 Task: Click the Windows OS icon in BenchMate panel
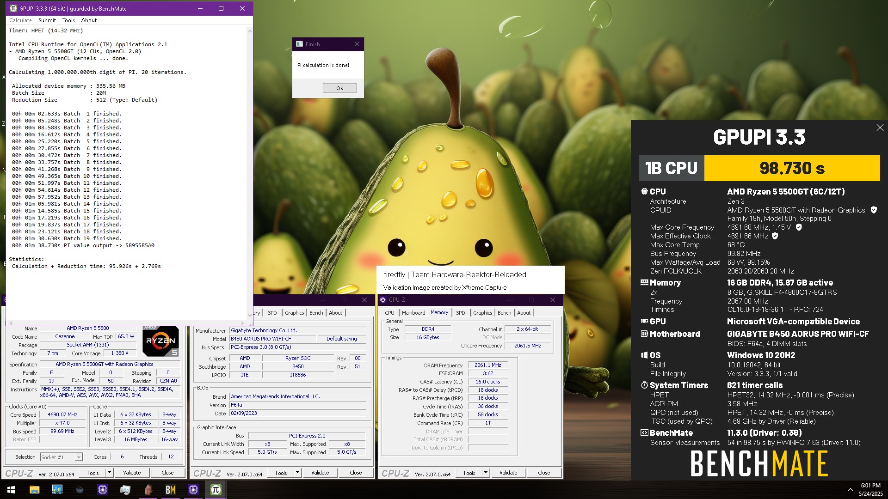coord(644,355)
